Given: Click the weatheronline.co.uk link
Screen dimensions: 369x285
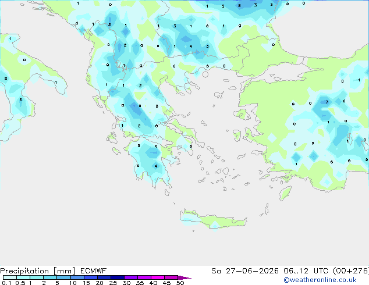Looking at the screenshot, I should pos(320,280).
